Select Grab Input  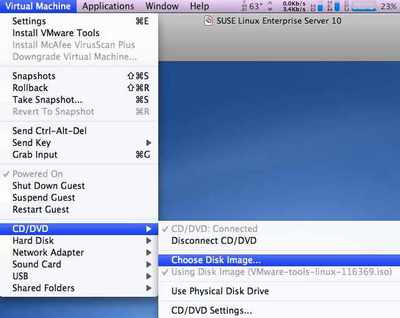tap(79, 155)
